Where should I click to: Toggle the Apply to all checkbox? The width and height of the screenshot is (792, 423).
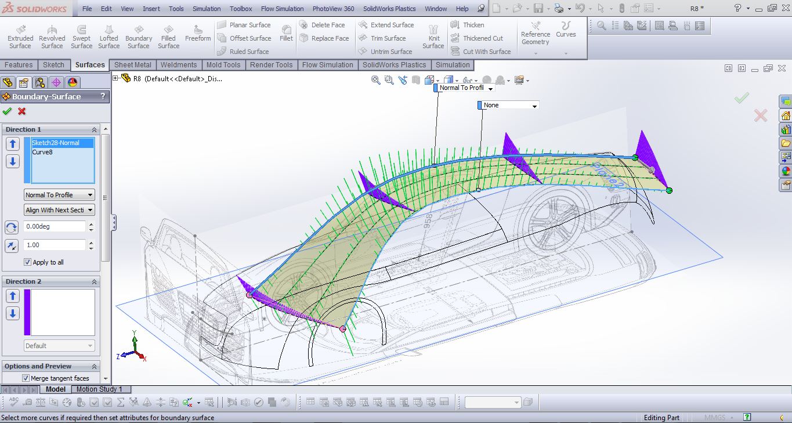pos(27,262)
